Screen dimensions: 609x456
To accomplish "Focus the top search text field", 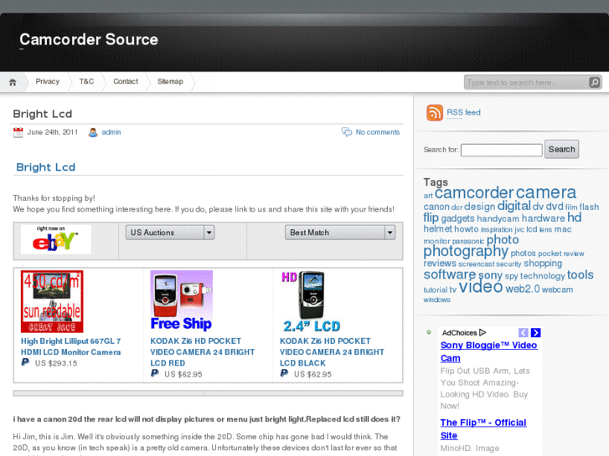I will tap(527, 82).
